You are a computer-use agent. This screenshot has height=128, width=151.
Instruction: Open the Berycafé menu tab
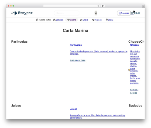click(59, 20)
